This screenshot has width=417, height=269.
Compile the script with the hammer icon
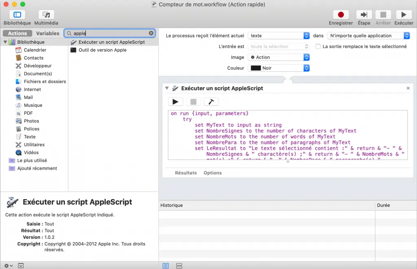point(211,101)
